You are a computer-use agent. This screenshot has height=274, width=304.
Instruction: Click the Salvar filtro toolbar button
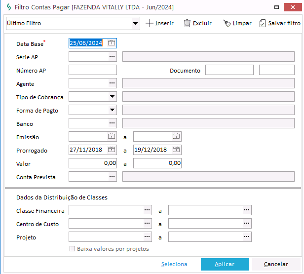[x=280, y=23]
